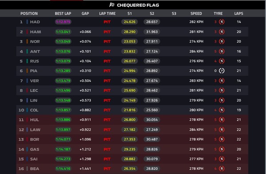Image resolution: width=266 pixels, height=174 pixels.
Task: Click the soft tyre icon in BOR row
Action: click(222, 139)
